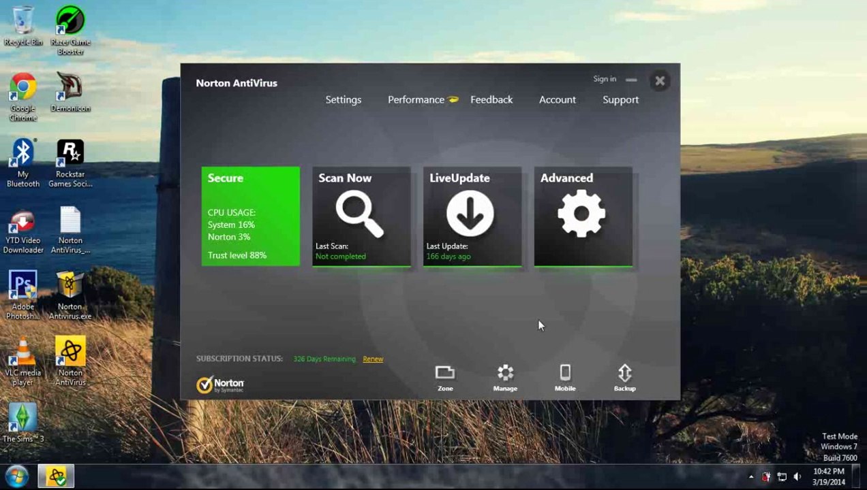The height and width of the screenshot is (490, 867).
Task: Click the '326 Days Remaining' text
Action: [324, 359]
